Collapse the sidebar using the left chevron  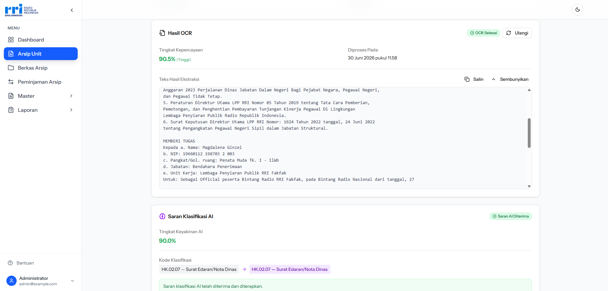72,10
